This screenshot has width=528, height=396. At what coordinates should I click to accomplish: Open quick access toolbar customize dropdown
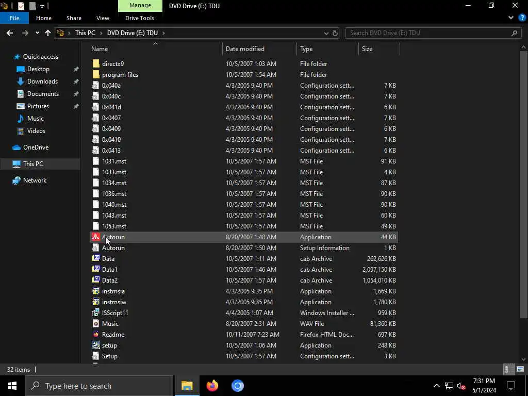click(42, 6)
